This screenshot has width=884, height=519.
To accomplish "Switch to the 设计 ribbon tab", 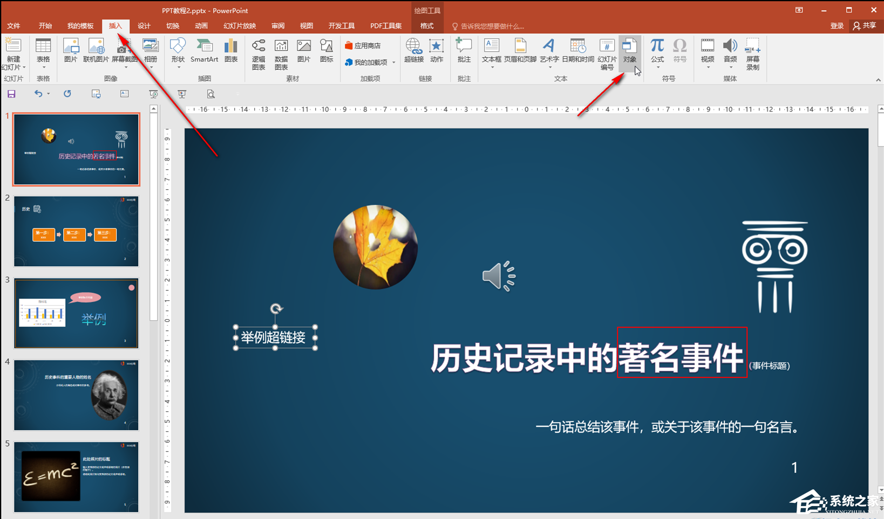I will [144, 25].
